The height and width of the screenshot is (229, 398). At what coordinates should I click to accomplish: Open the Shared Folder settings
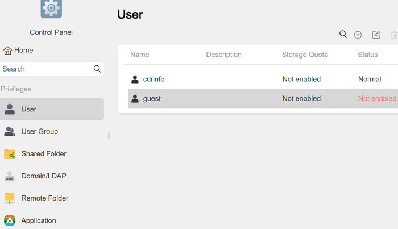43,153
